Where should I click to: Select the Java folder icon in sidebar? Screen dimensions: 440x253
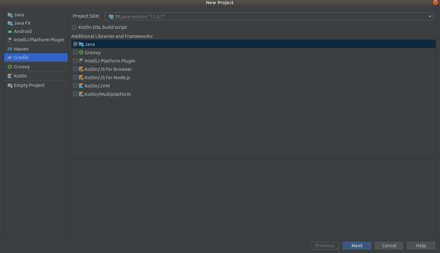point(10,15)
